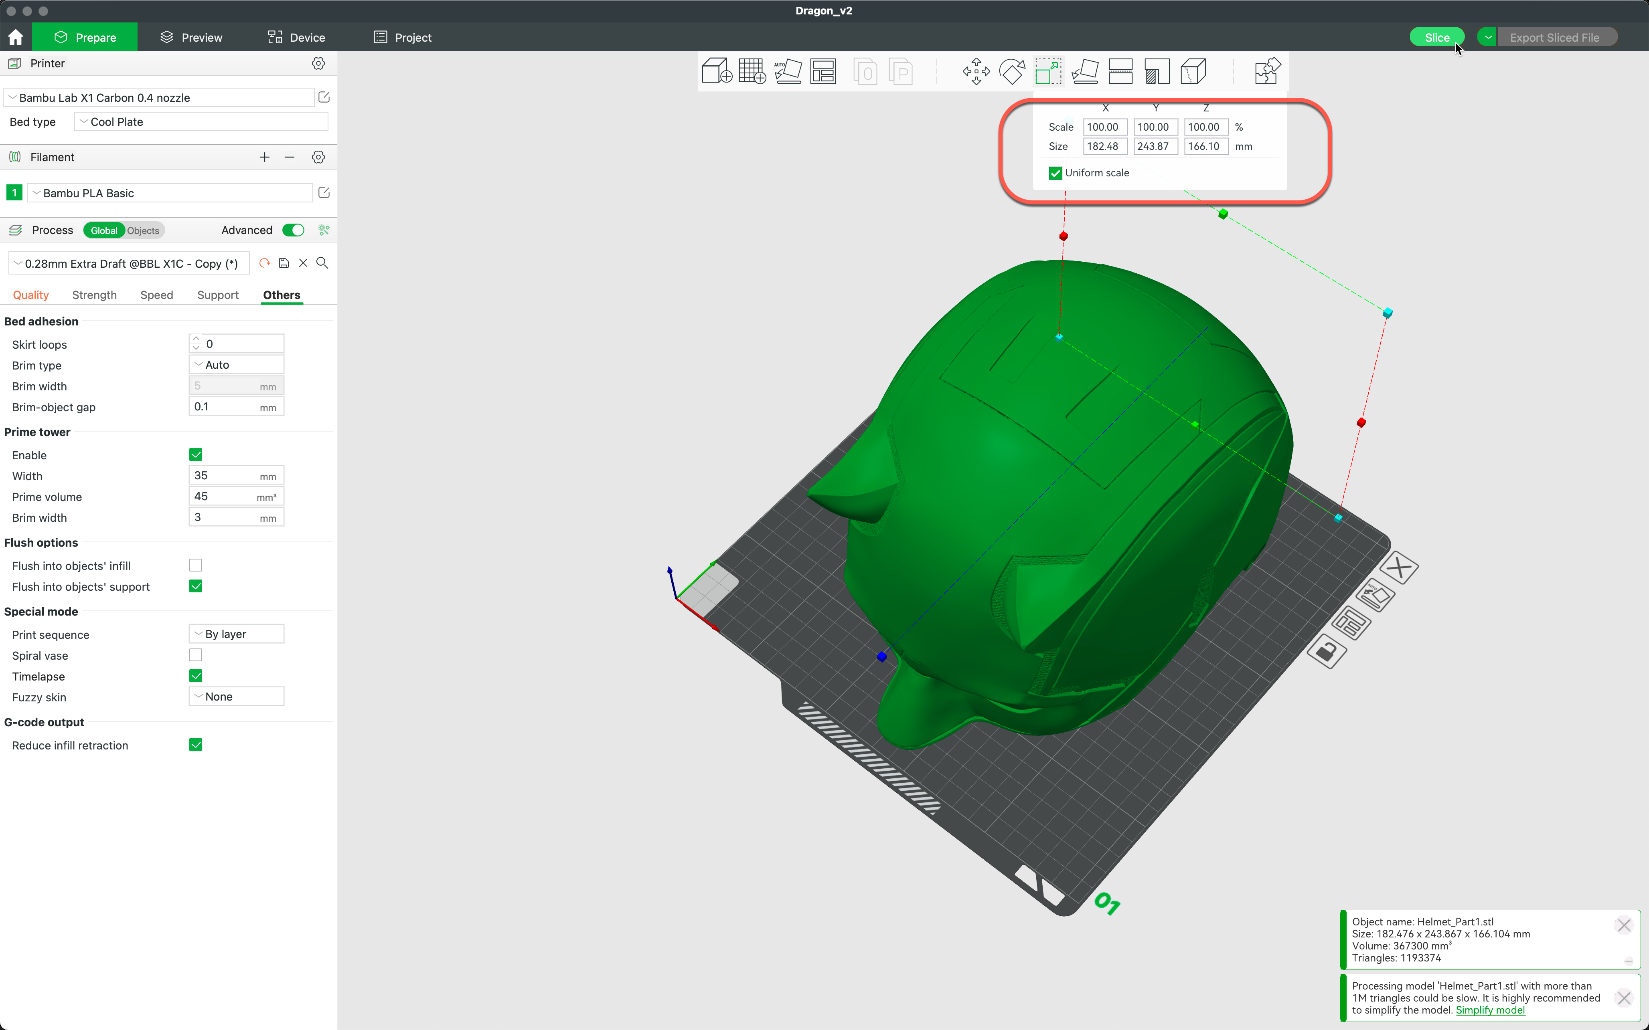Open the Brim type dropdown

236,364
